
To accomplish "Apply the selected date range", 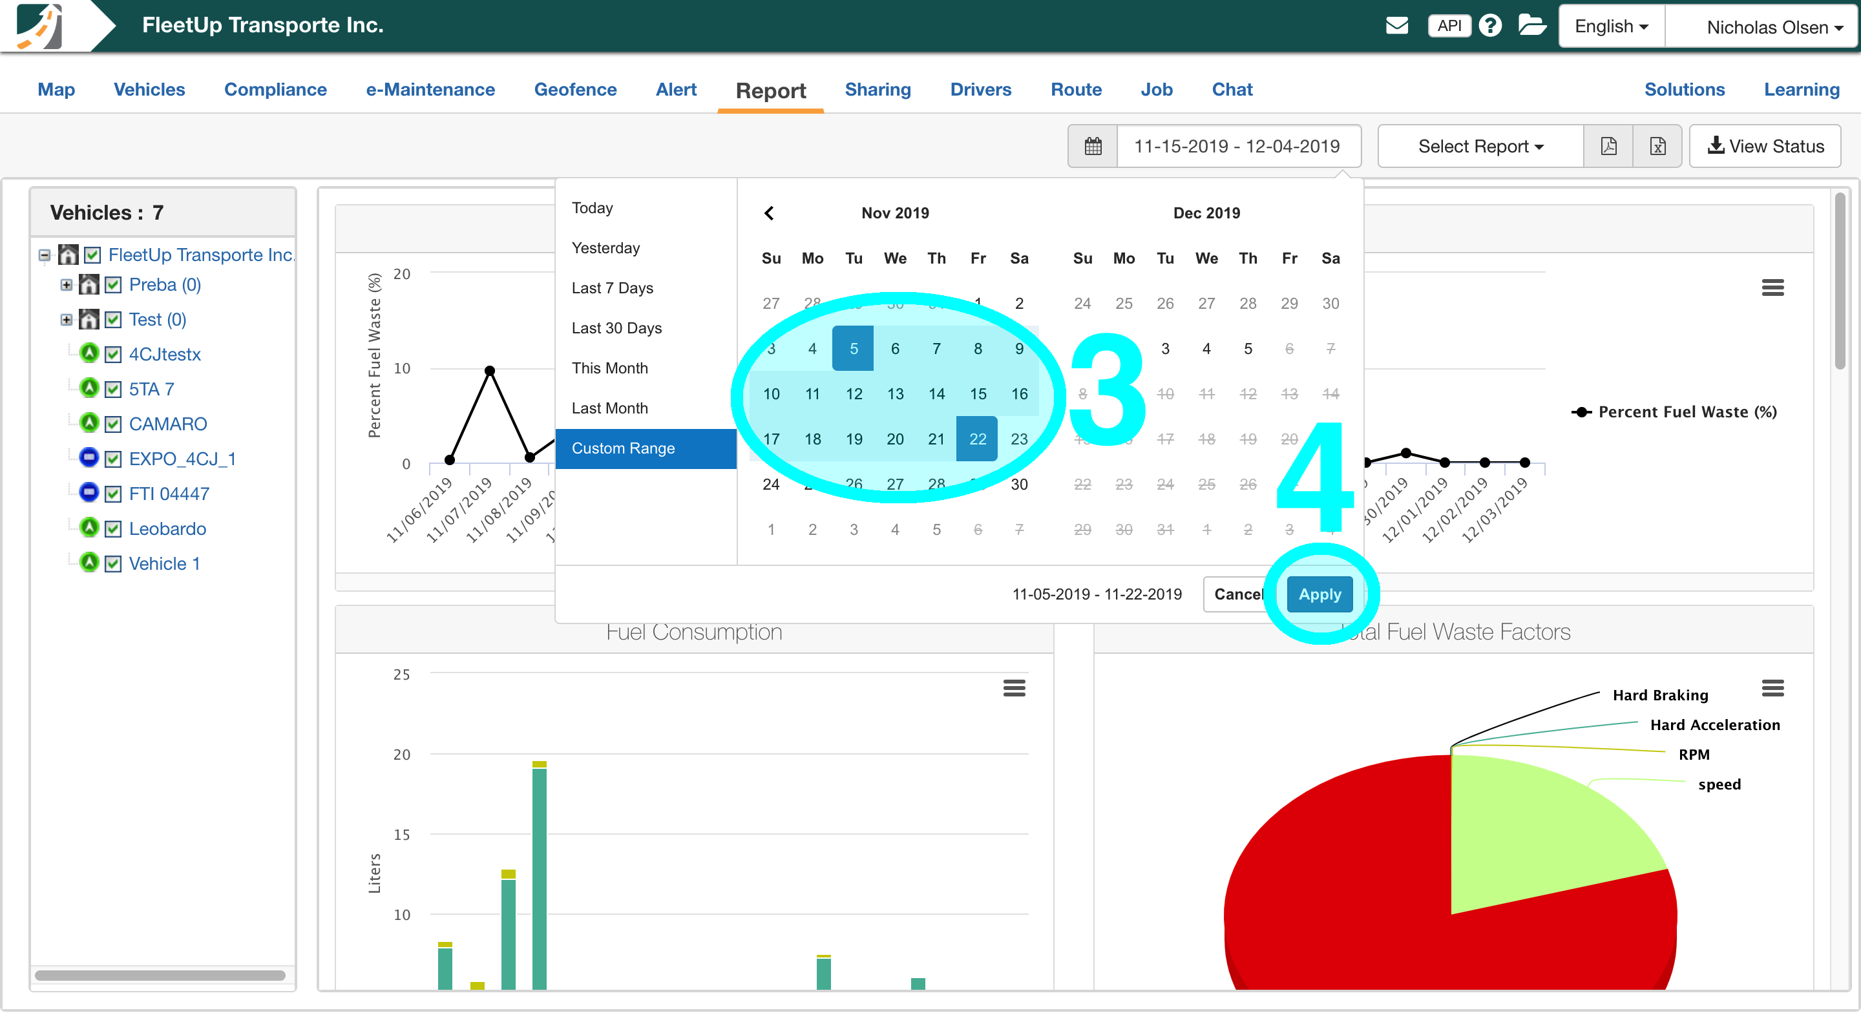I will [1320, 594].
